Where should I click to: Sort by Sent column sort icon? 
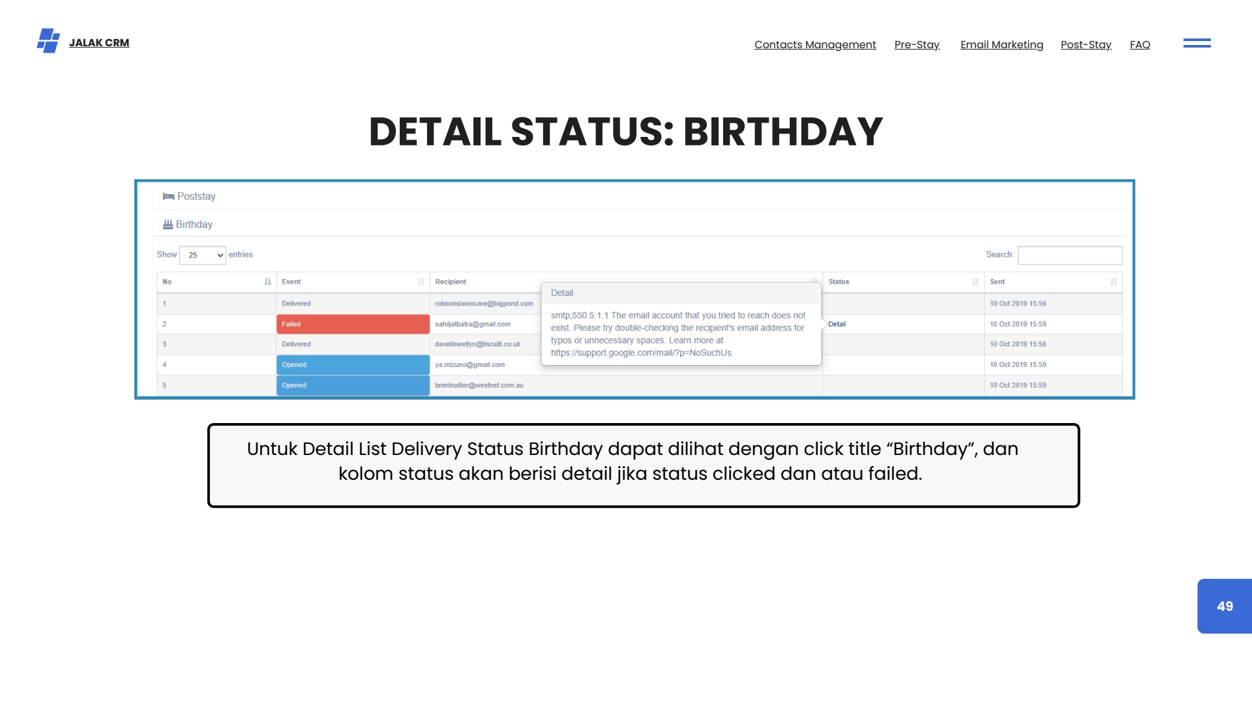[1113, 282]
